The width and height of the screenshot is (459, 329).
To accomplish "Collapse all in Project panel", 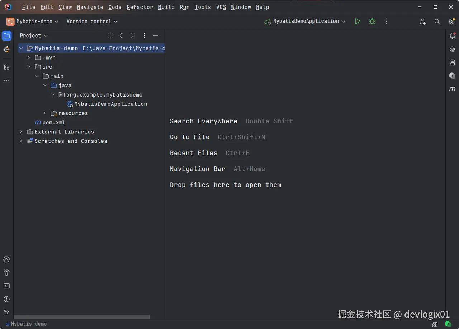I will pyautogui.click(x=133, y=36).
